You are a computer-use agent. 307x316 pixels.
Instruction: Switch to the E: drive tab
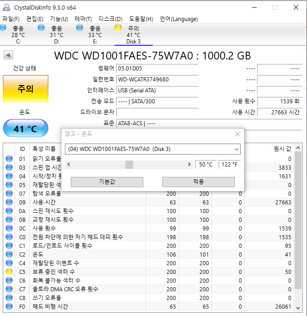point(95,35)
